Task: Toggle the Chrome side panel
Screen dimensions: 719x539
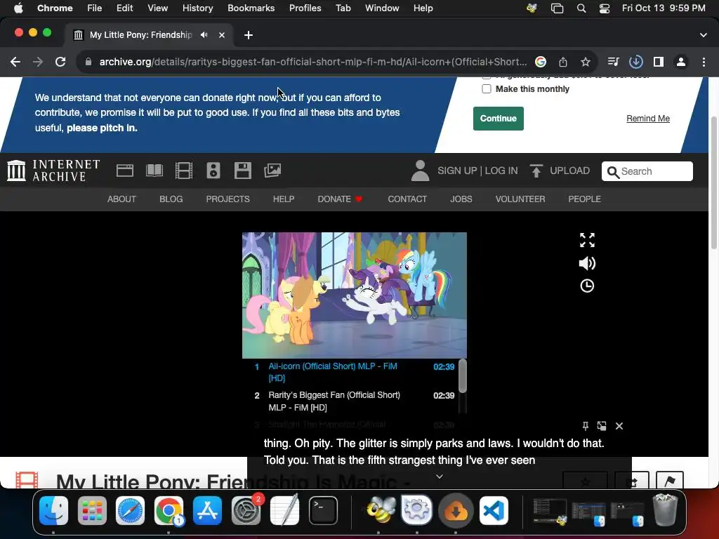Action: click(659, 62)
